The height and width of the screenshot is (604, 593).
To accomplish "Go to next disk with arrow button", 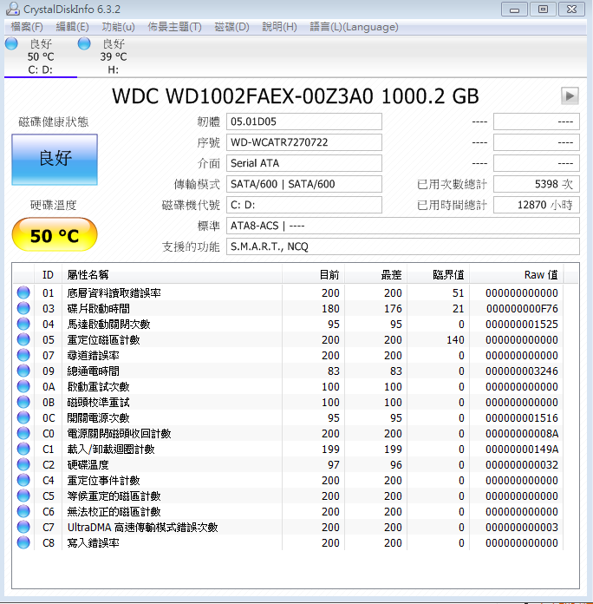I will coord(570,95).
